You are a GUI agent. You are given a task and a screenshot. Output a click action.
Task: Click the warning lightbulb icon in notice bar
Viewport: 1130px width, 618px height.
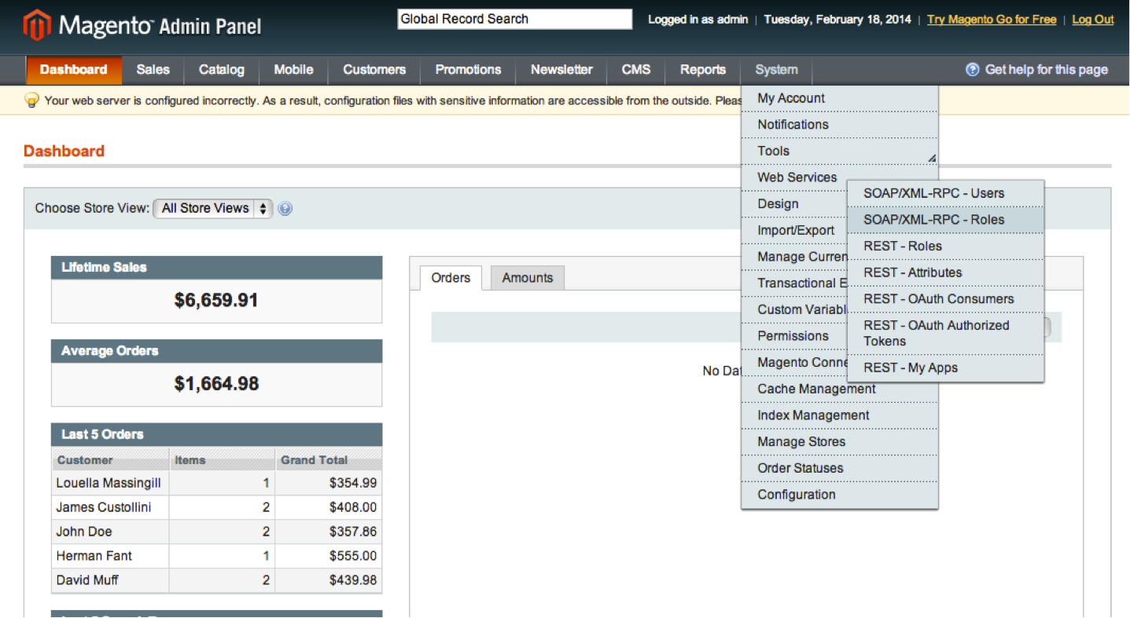(x=32, y=101)
